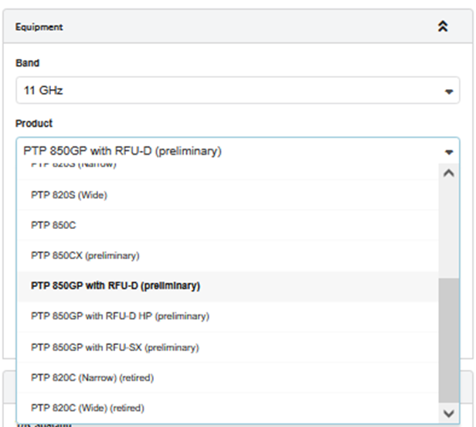476x427 pixels.
Task: Select PTP 820C (Wide) (retired)
Action: pos(87,408)
